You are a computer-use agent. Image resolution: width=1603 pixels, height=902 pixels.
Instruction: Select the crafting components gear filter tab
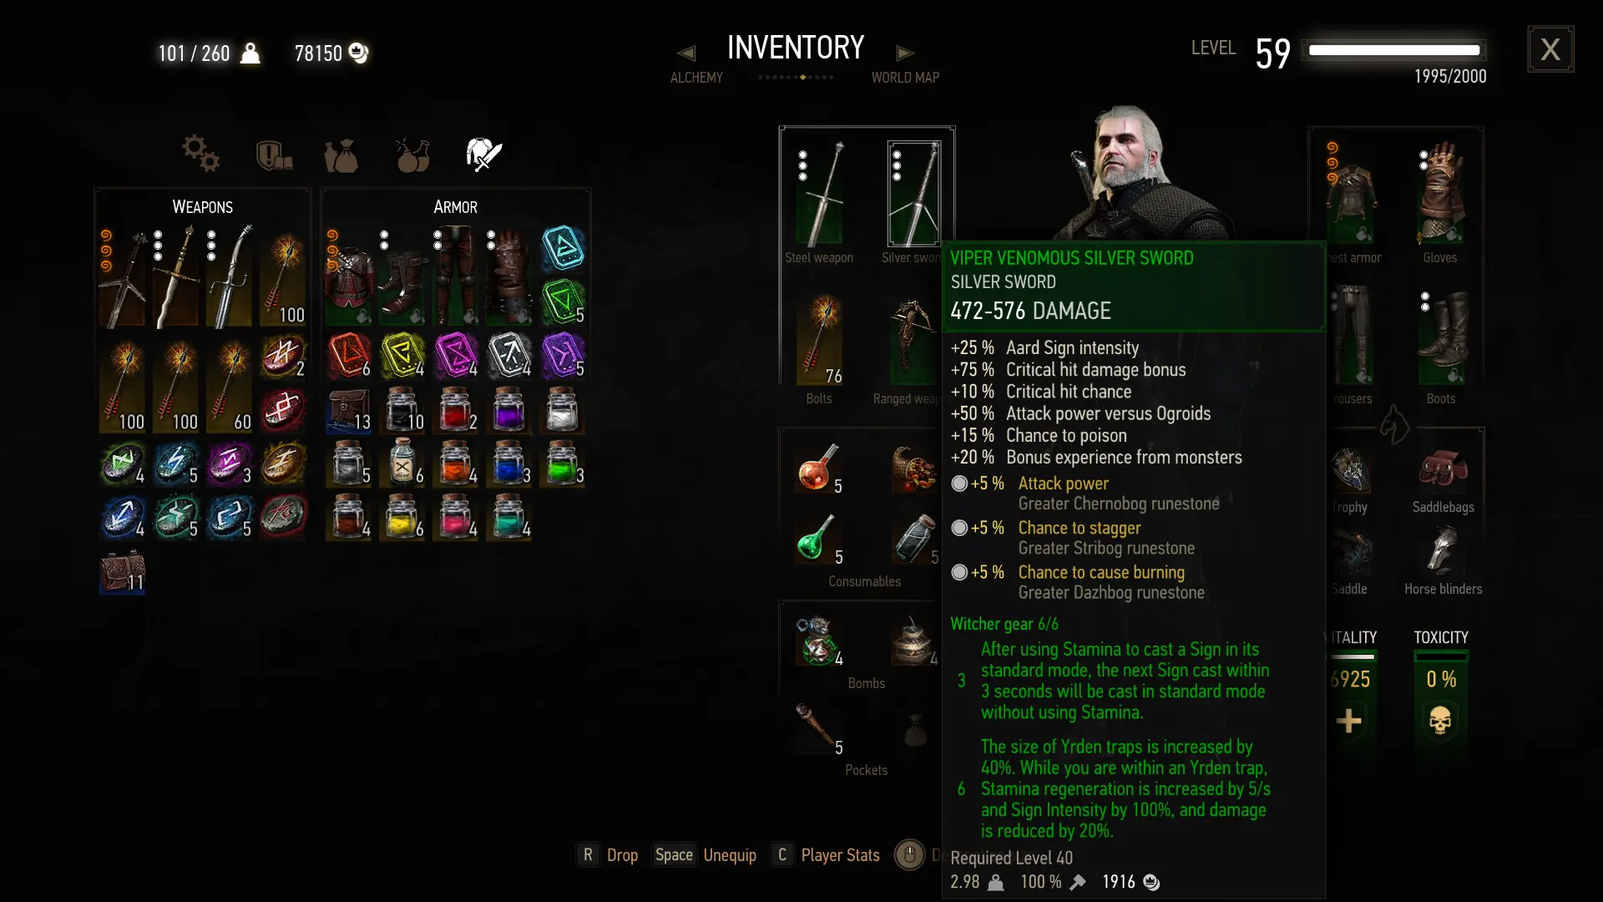[200, 154]
